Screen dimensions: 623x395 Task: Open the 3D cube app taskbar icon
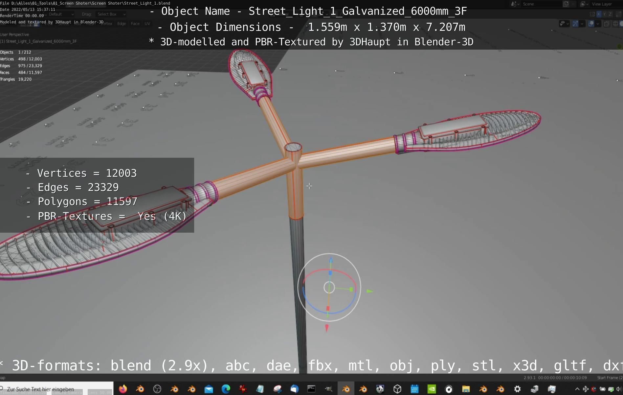[x=397, y=389]
